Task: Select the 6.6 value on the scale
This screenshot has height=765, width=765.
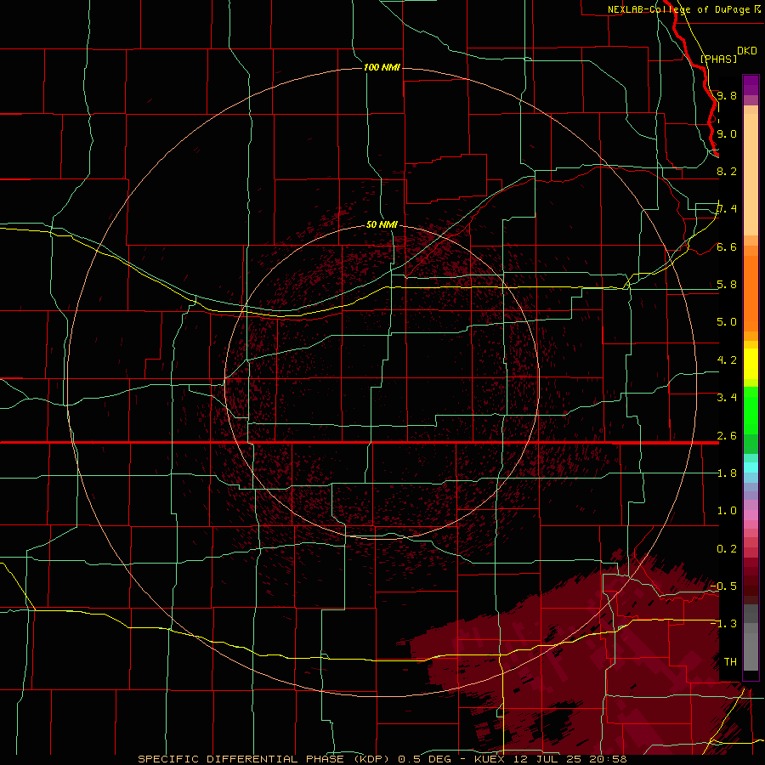Action: pos(727,246)
